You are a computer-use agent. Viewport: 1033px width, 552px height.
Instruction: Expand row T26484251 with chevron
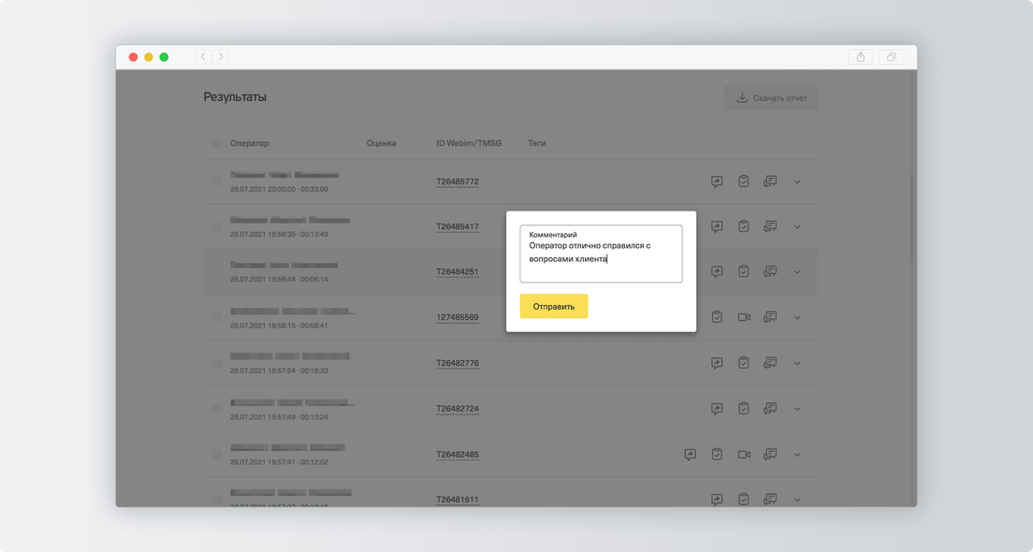[x=797, y=272]
